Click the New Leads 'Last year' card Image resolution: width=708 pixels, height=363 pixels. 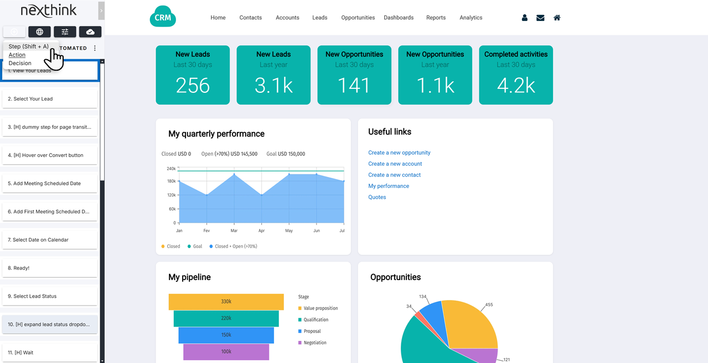point(273,75)
